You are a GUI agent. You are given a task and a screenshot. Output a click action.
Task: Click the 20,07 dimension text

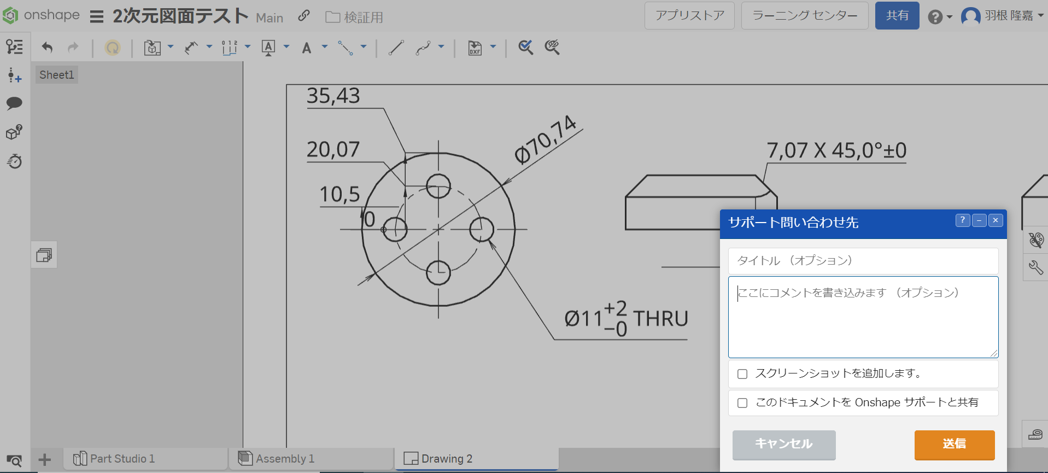pos(333,149)
